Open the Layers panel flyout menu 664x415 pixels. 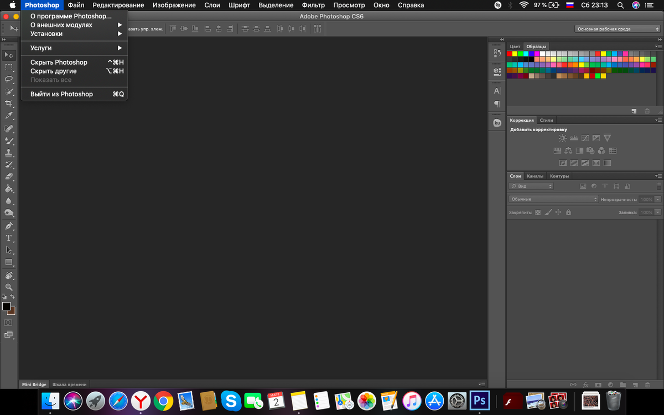[x=658, y=176]
